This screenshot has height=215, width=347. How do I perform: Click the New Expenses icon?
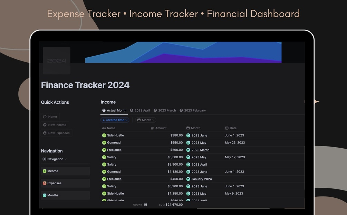[x=45, y=133]
